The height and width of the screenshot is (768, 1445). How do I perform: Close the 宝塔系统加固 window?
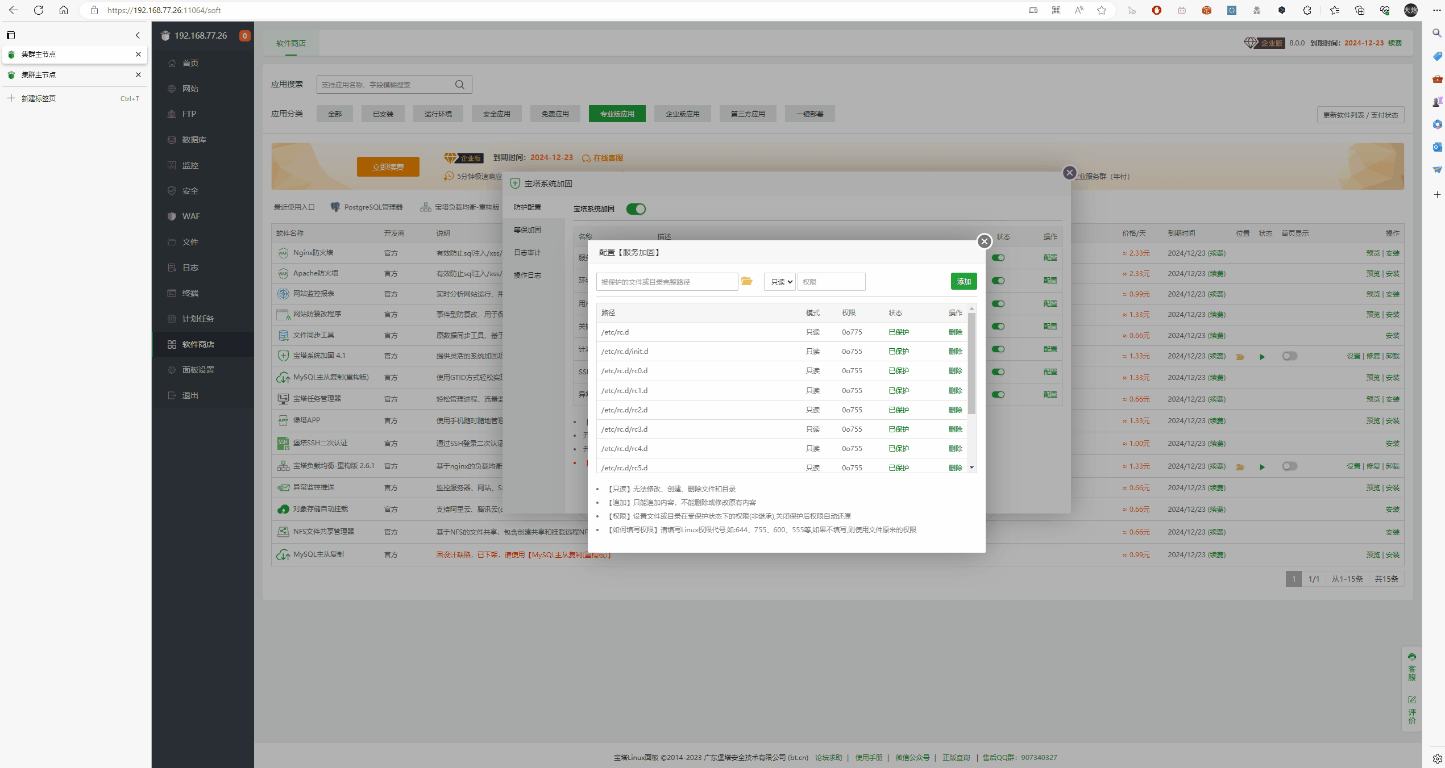tap(1069, 173)
